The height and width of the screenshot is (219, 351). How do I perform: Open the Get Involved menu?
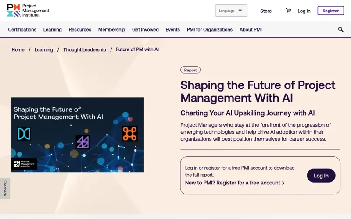[x=145, y=29]
